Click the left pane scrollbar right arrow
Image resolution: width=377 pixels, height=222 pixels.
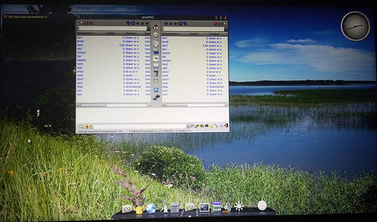[x=149, y=105]
